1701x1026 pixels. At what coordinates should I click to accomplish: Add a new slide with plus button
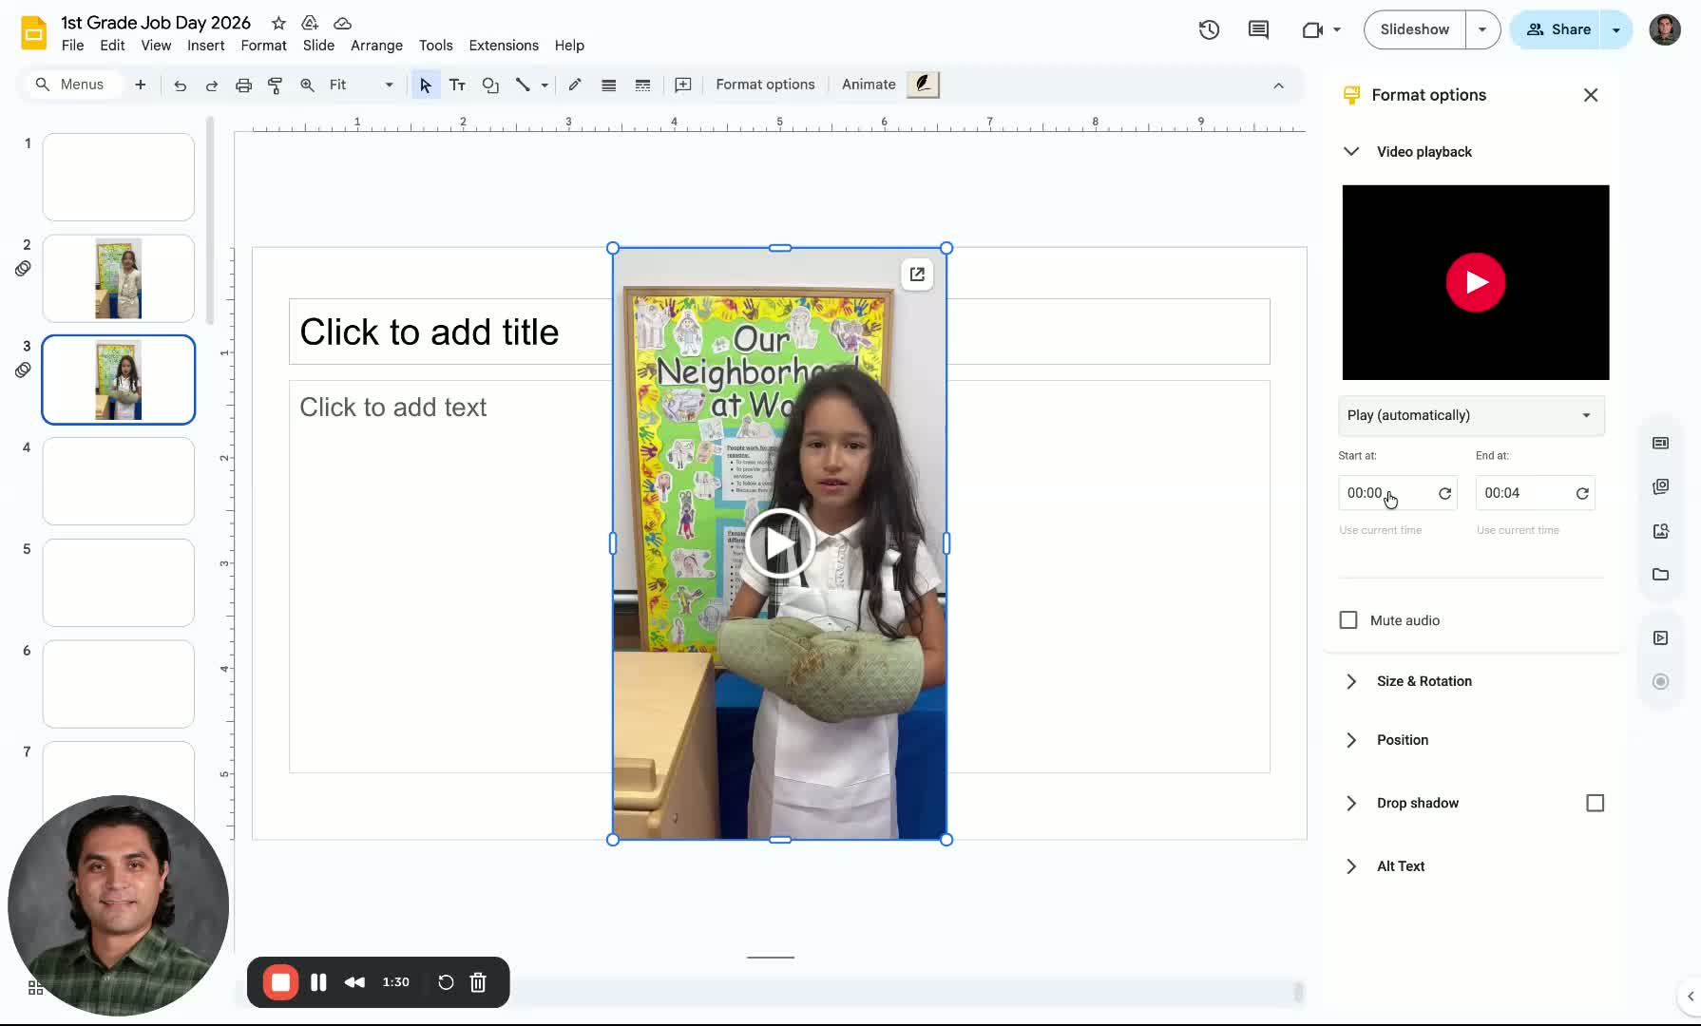click(x=141, y=85)
